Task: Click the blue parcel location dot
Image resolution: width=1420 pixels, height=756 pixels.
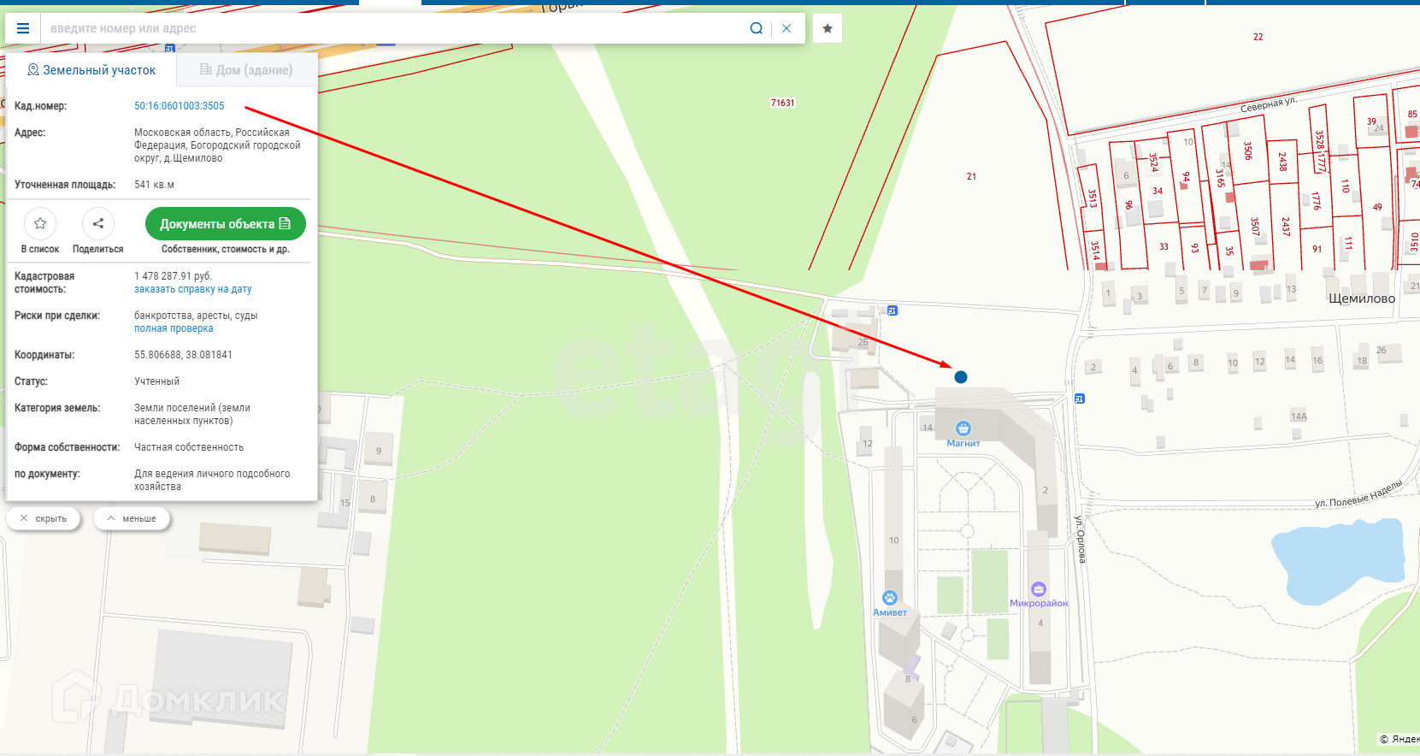Action: tap(961, 377)
